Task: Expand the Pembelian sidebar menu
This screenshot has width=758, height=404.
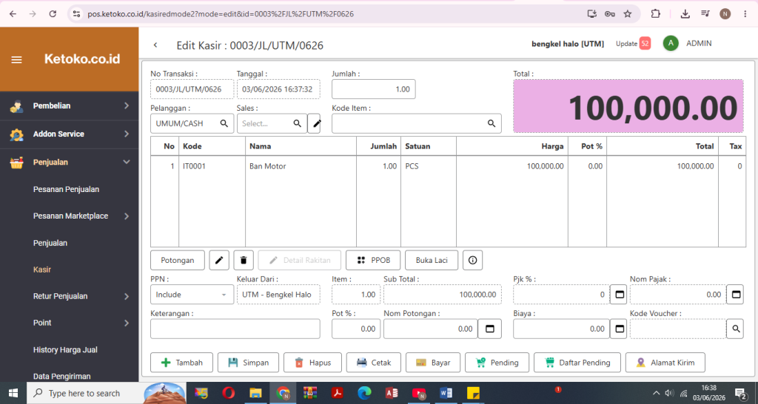Action: 69,106
